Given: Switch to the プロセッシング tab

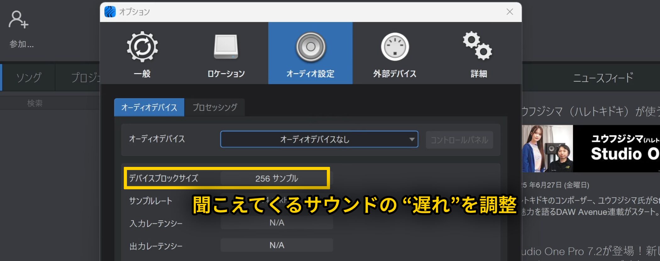Looking at the screenshot, I should click(215, 108).
